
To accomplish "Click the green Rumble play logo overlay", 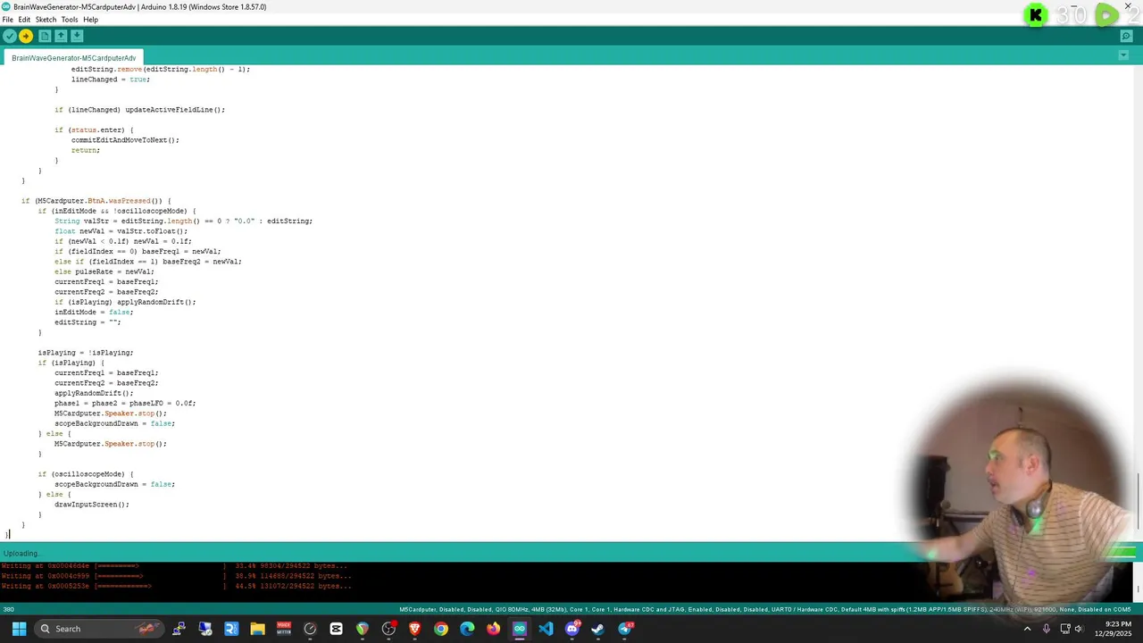I will point(1106,15).
